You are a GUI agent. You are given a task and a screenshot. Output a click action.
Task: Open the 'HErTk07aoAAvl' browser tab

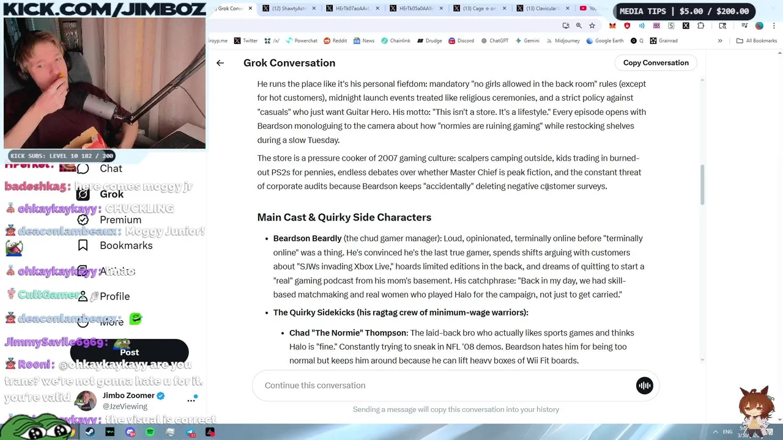point(353,9)
